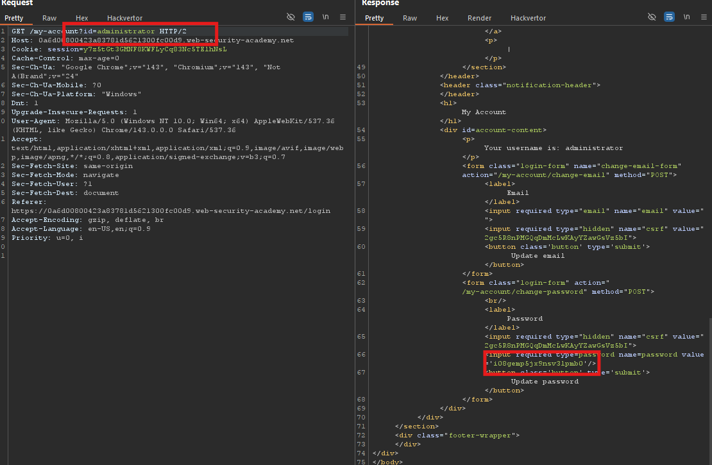Click the closing </body> tag line

[x=387, y=462]
